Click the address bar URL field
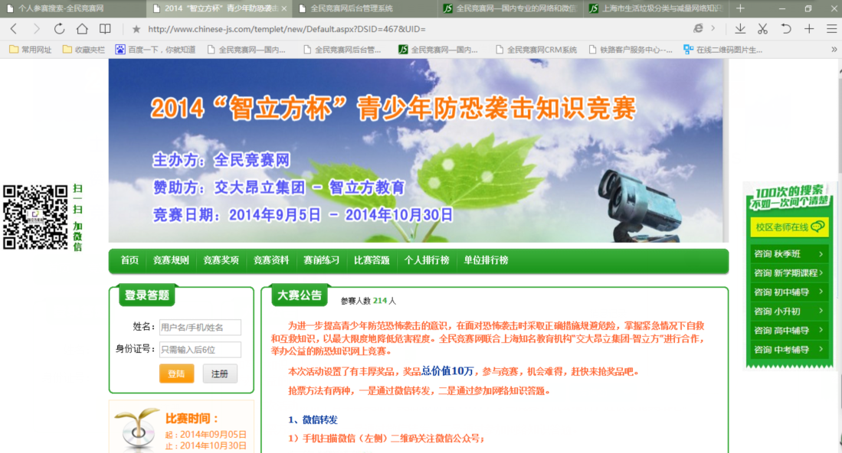 coord(408,29)
